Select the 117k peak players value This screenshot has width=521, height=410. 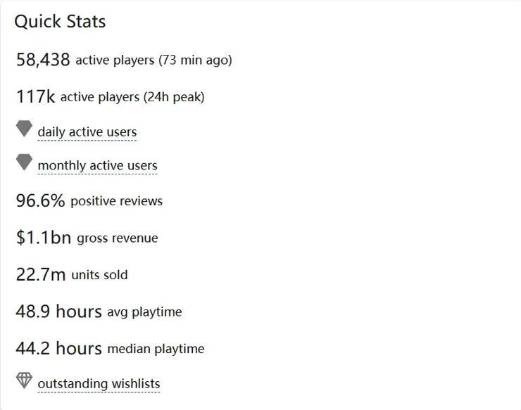35,97
